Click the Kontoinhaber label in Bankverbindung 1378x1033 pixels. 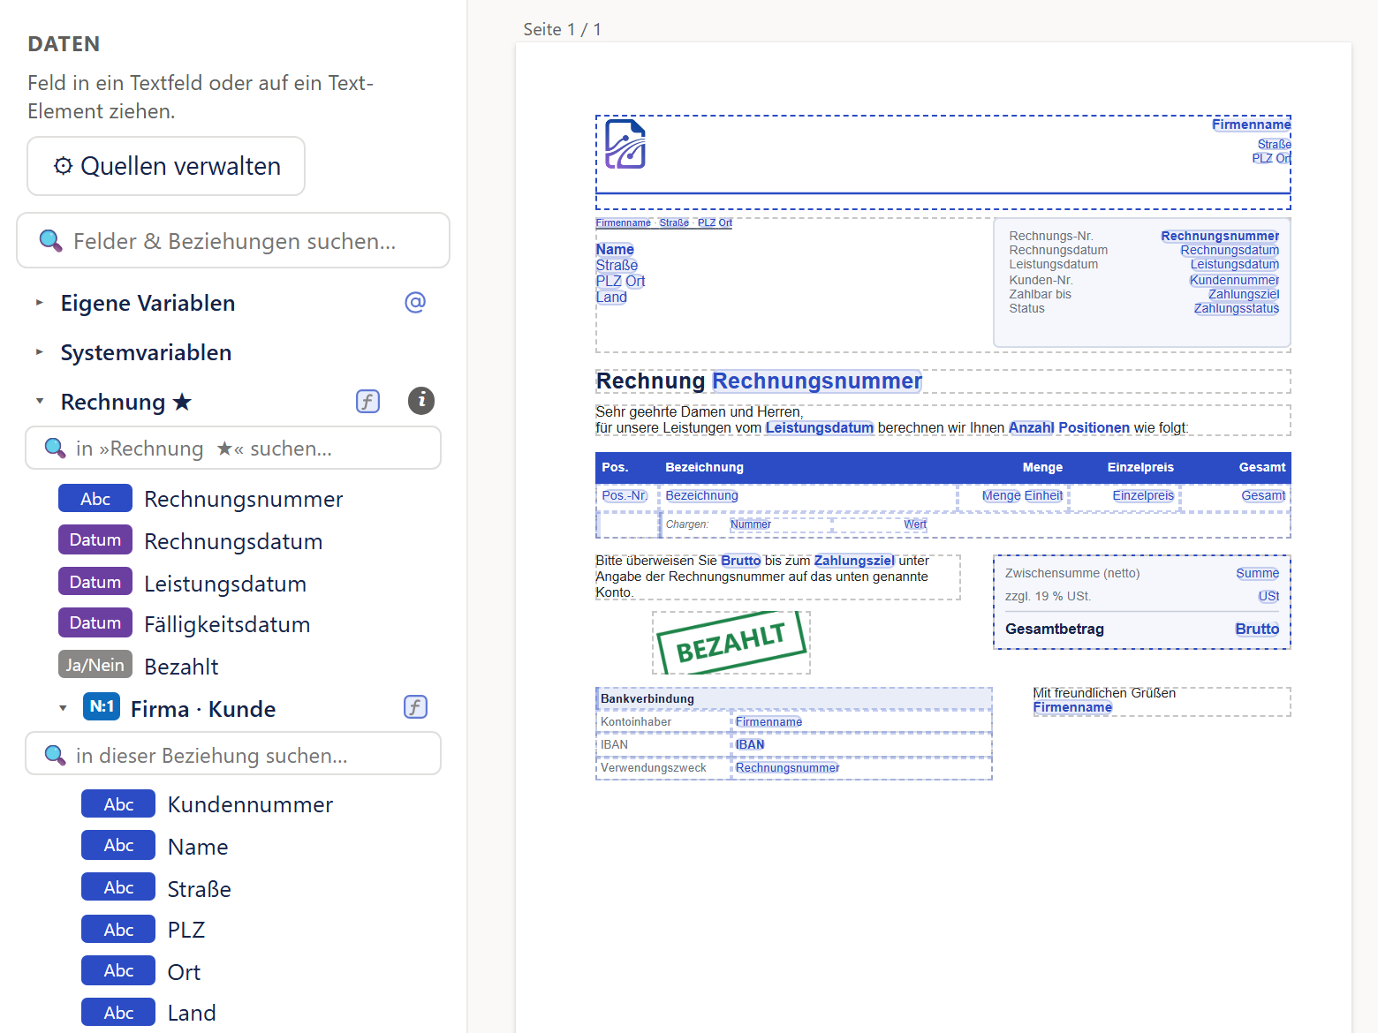[636, 721]
